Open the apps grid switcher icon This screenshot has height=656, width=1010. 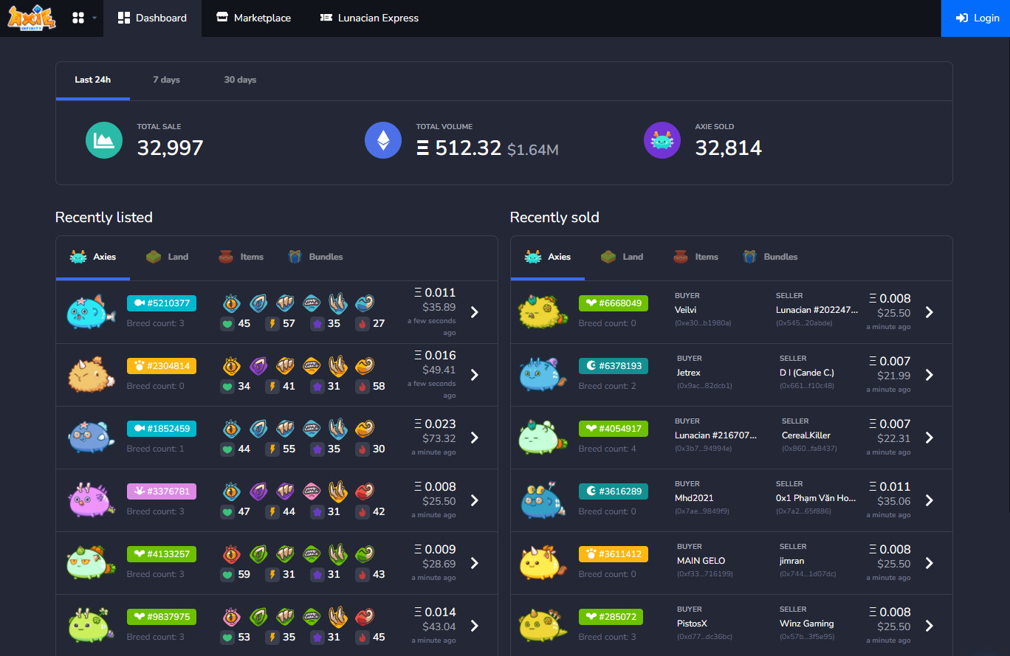click(x=78, y=18)
